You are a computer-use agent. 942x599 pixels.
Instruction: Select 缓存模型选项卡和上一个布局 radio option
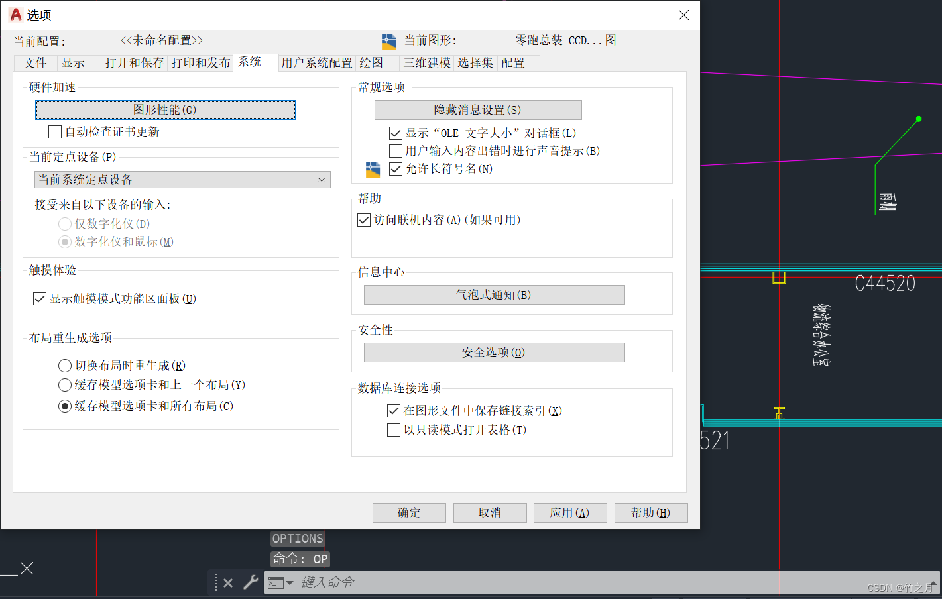(x=65, y=385)
